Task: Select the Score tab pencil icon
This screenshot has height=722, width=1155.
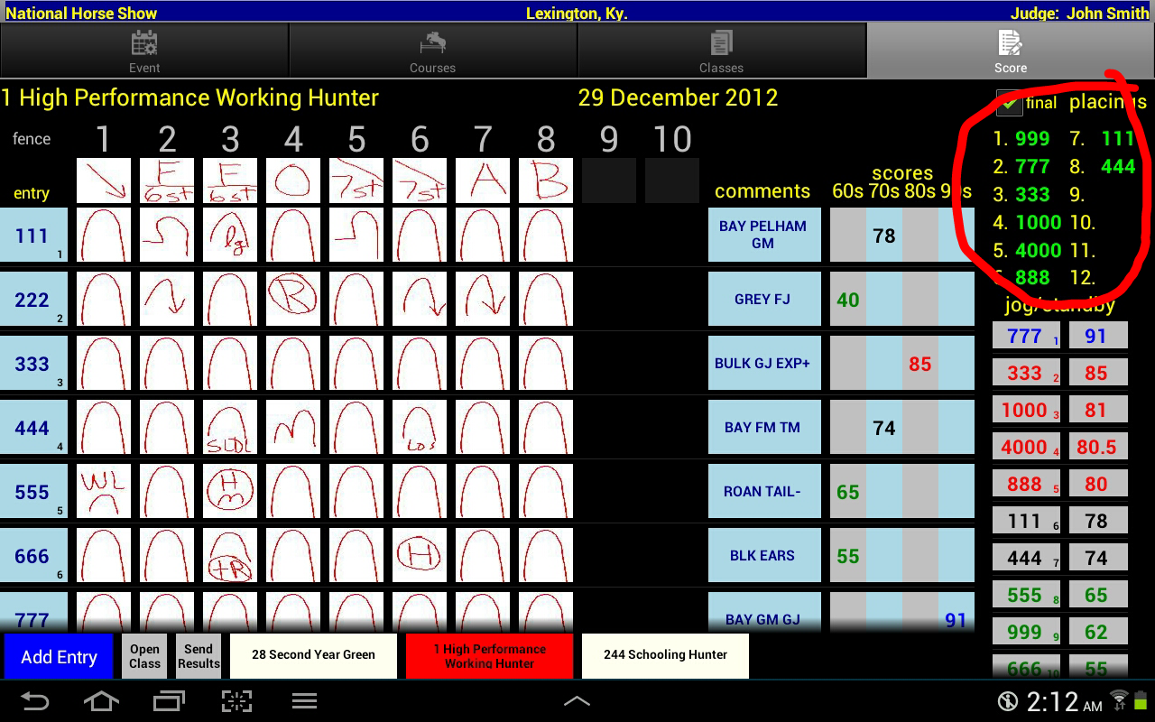Action: (1010, 43)
